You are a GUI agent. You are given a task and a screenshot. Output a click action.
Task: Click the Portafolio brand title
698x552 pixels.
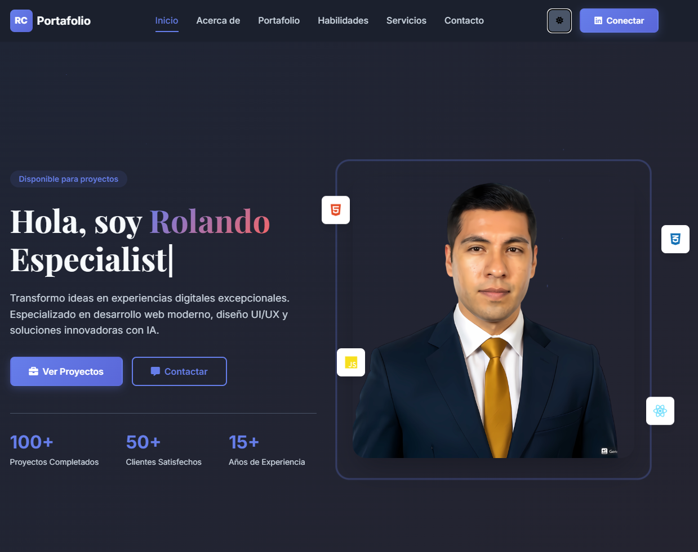coord(64,21)
